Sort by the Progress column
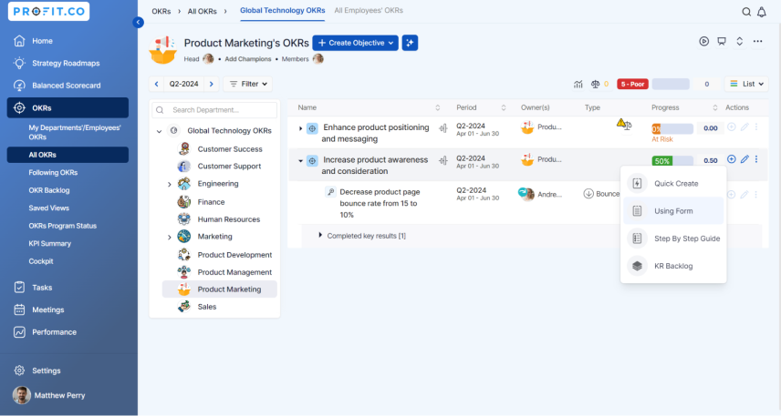The height and width of the screenshot is (416, 781). 715,107
